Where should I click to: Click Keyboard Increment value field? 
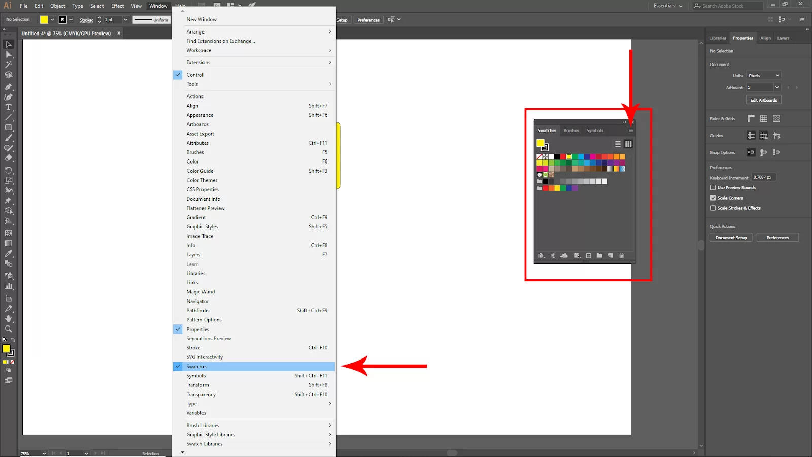(764, 177)
